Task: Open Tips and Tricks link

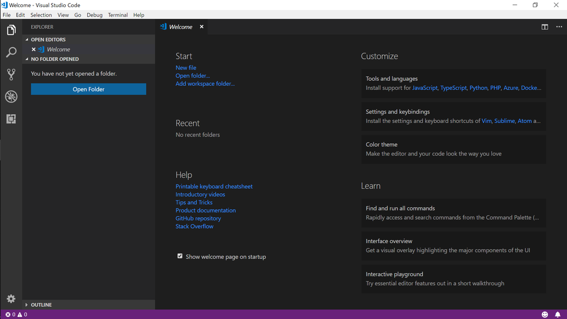Action: 194,202
